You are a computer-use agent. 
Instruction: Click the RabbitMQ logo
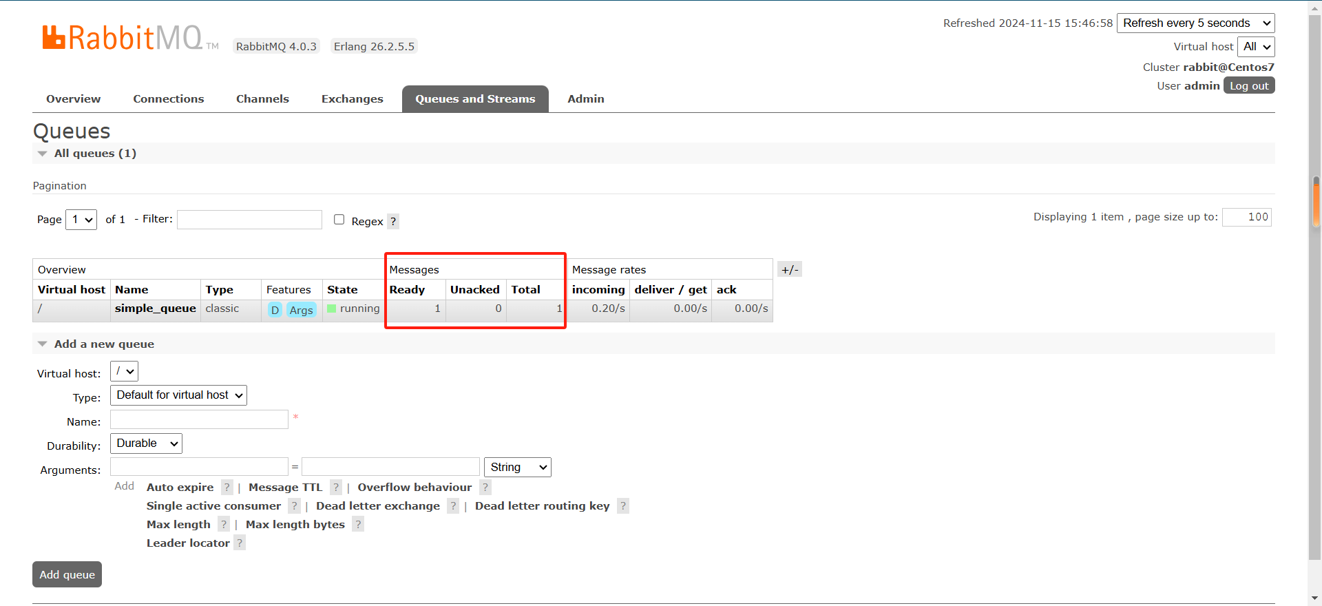click(x=130, y=38)
